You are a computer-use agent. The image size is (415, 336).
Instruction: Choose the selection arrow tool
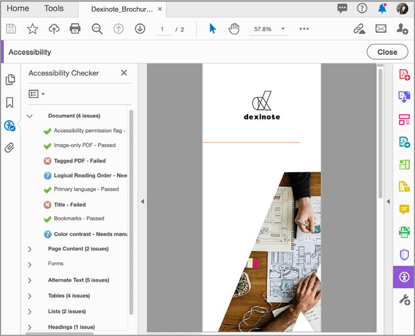pos(212,29)
